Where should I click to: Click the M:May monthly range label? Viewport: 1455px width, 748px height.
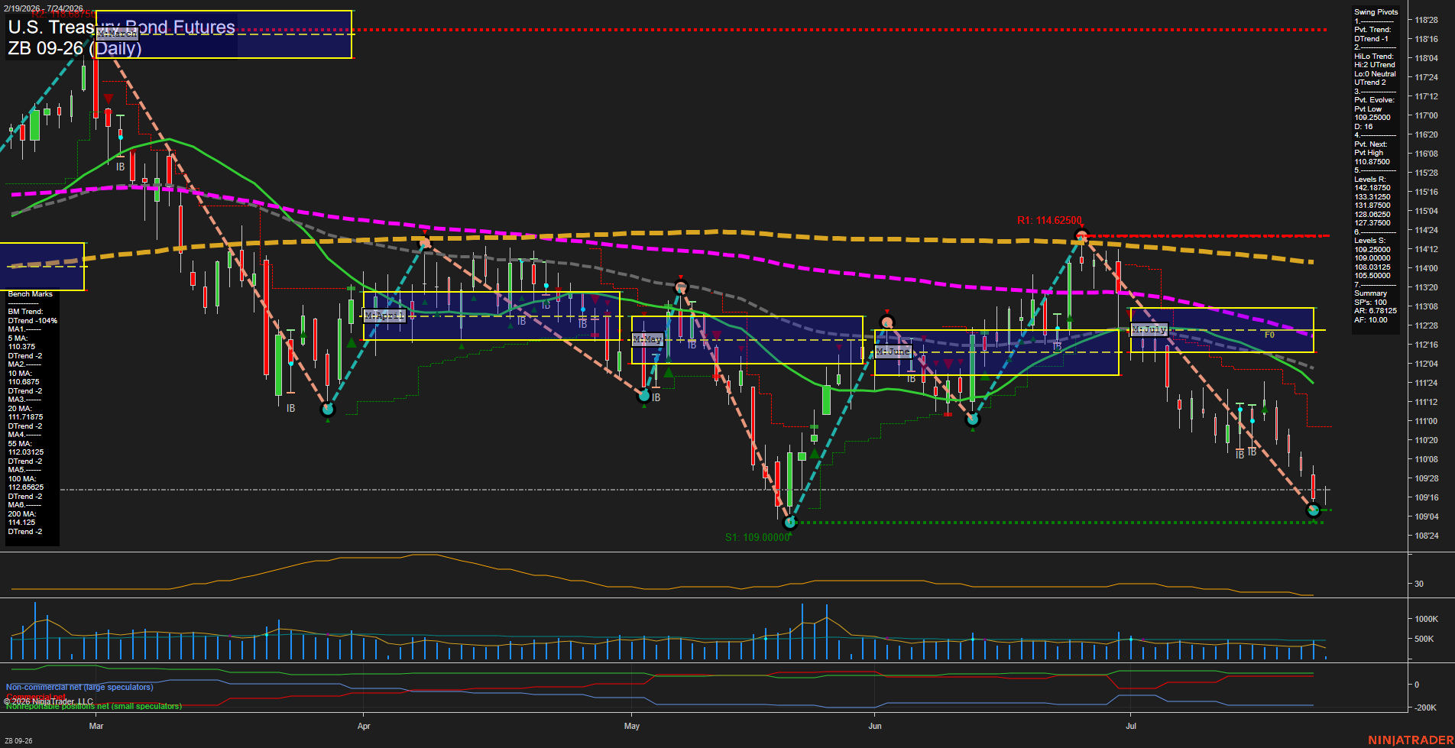click(647, 339)
